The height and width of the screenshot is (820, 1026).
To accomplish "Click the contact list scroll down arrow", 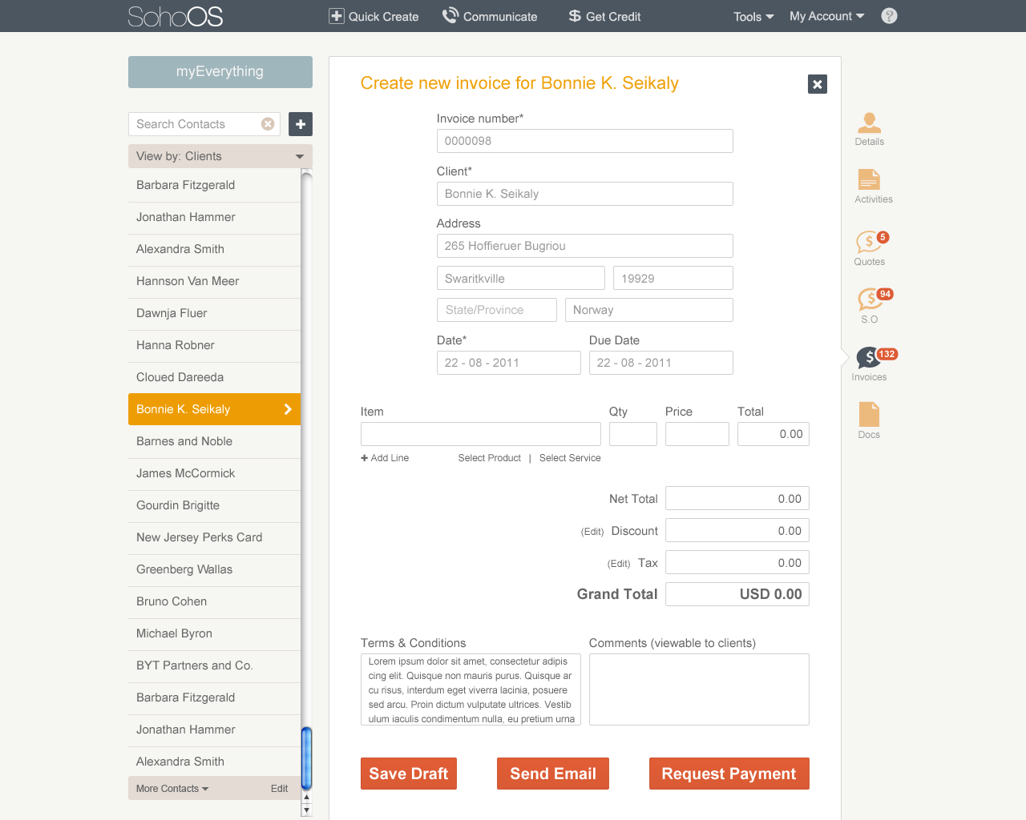I will pos(306,810).
